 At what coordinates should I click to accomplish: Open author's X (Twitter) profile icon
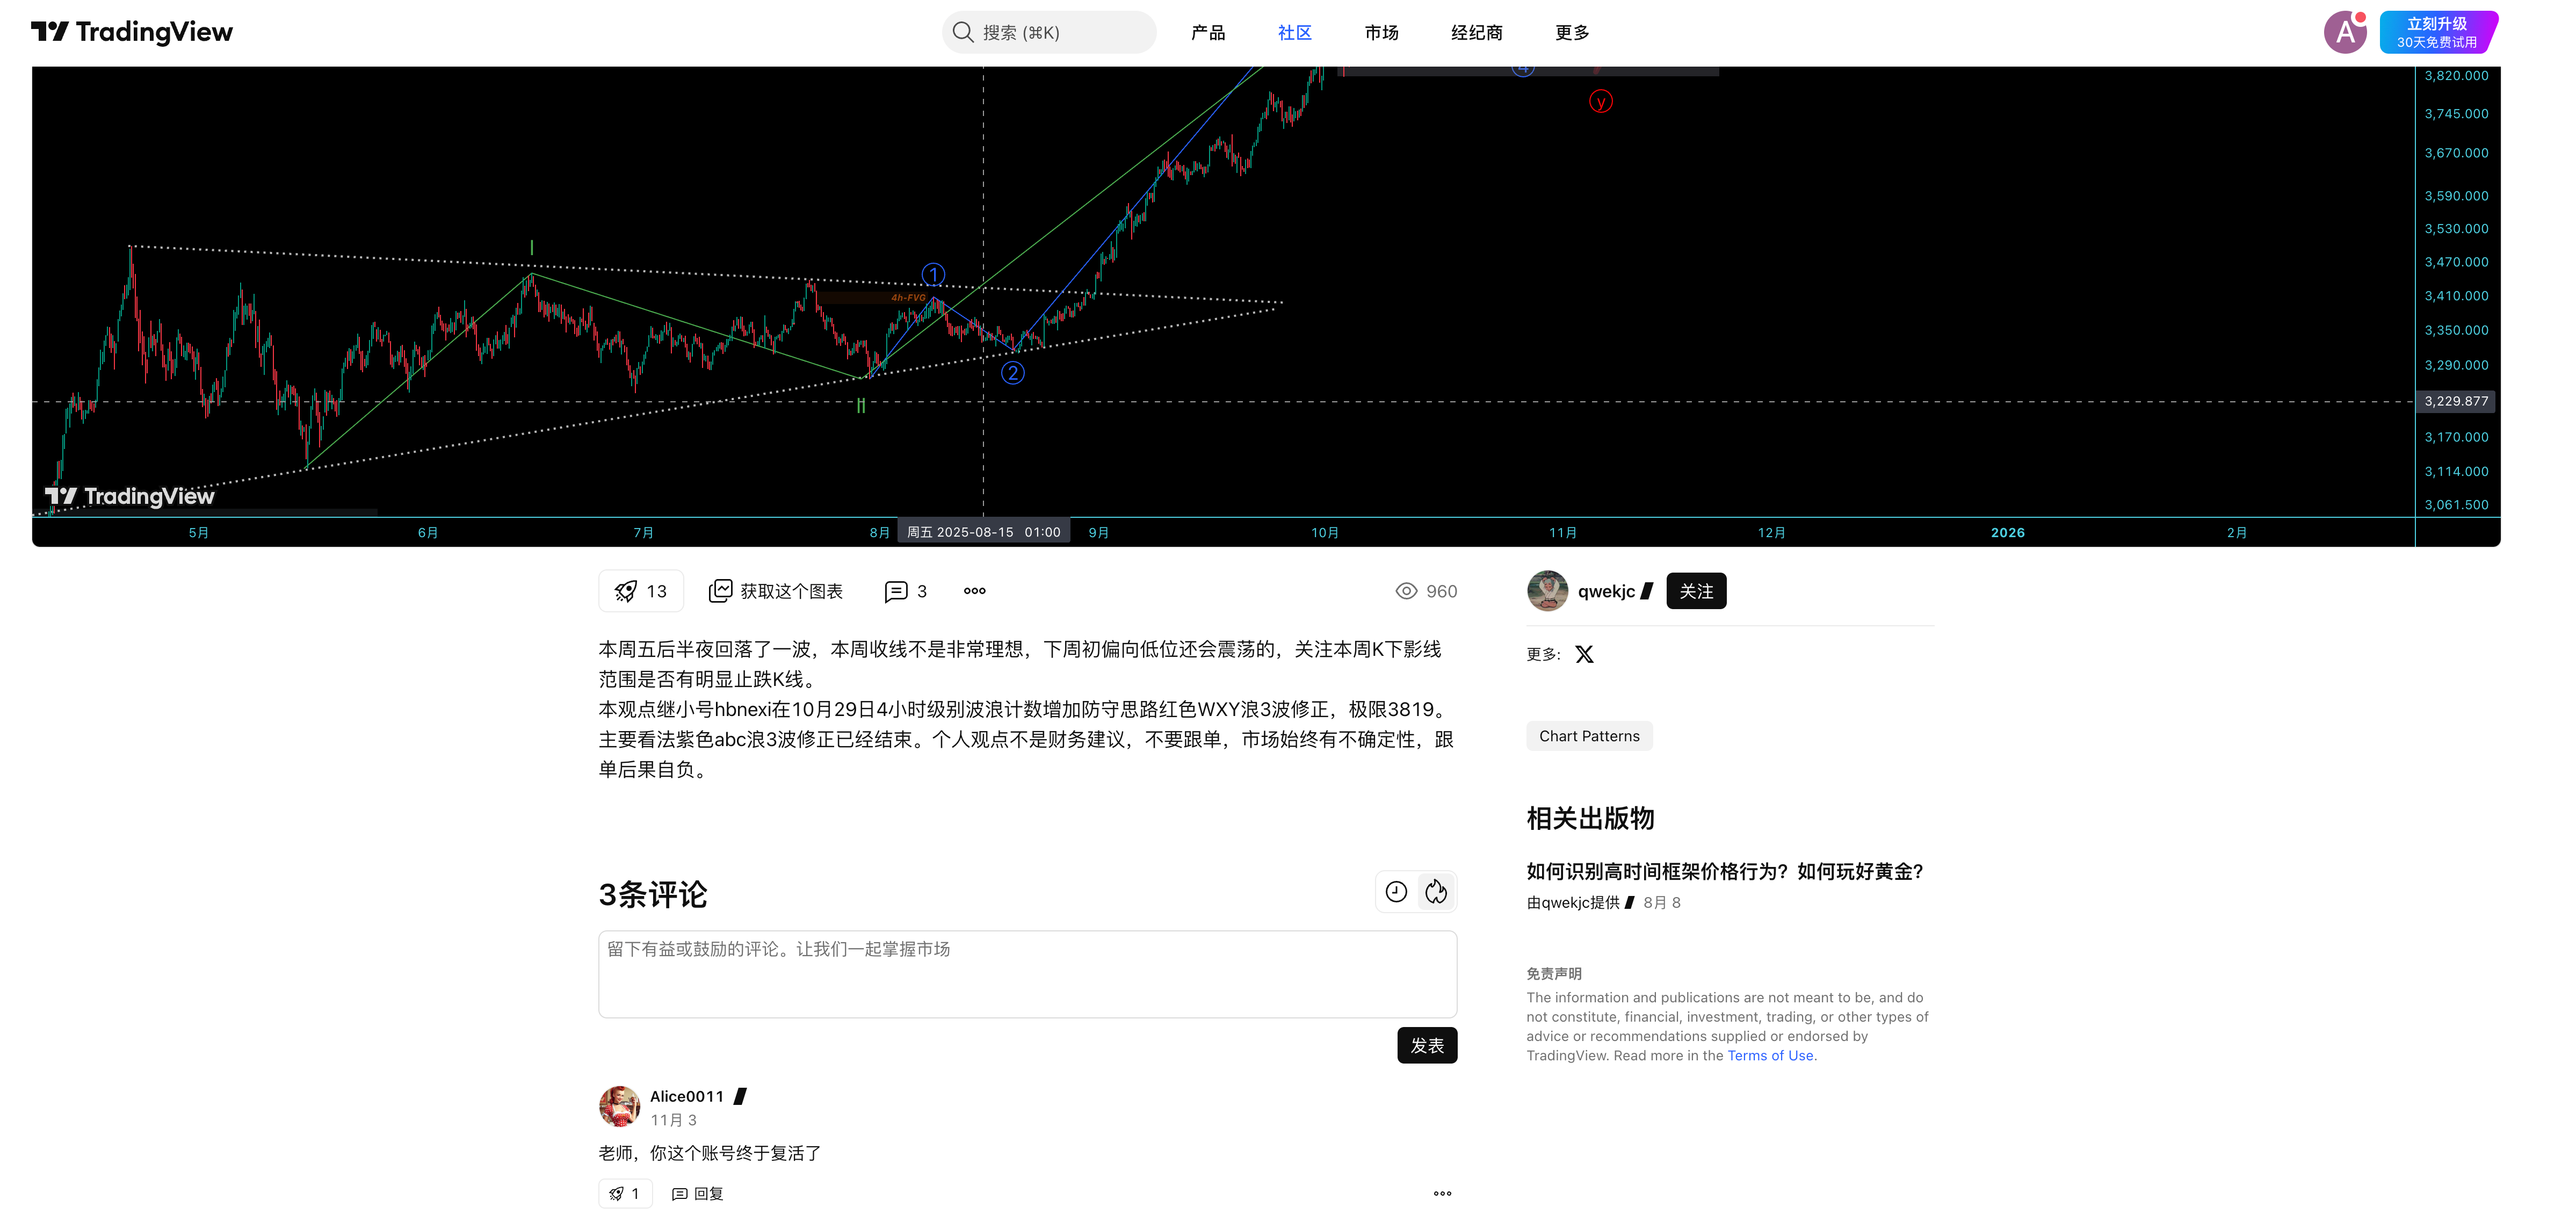point(1584,654)
